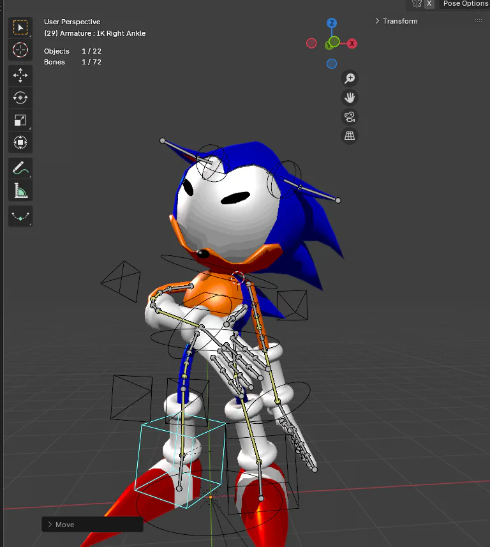Screen dimensions: 490x547
Task: Click the green Y axis gizmo handle
Action: tap(334, 42)
